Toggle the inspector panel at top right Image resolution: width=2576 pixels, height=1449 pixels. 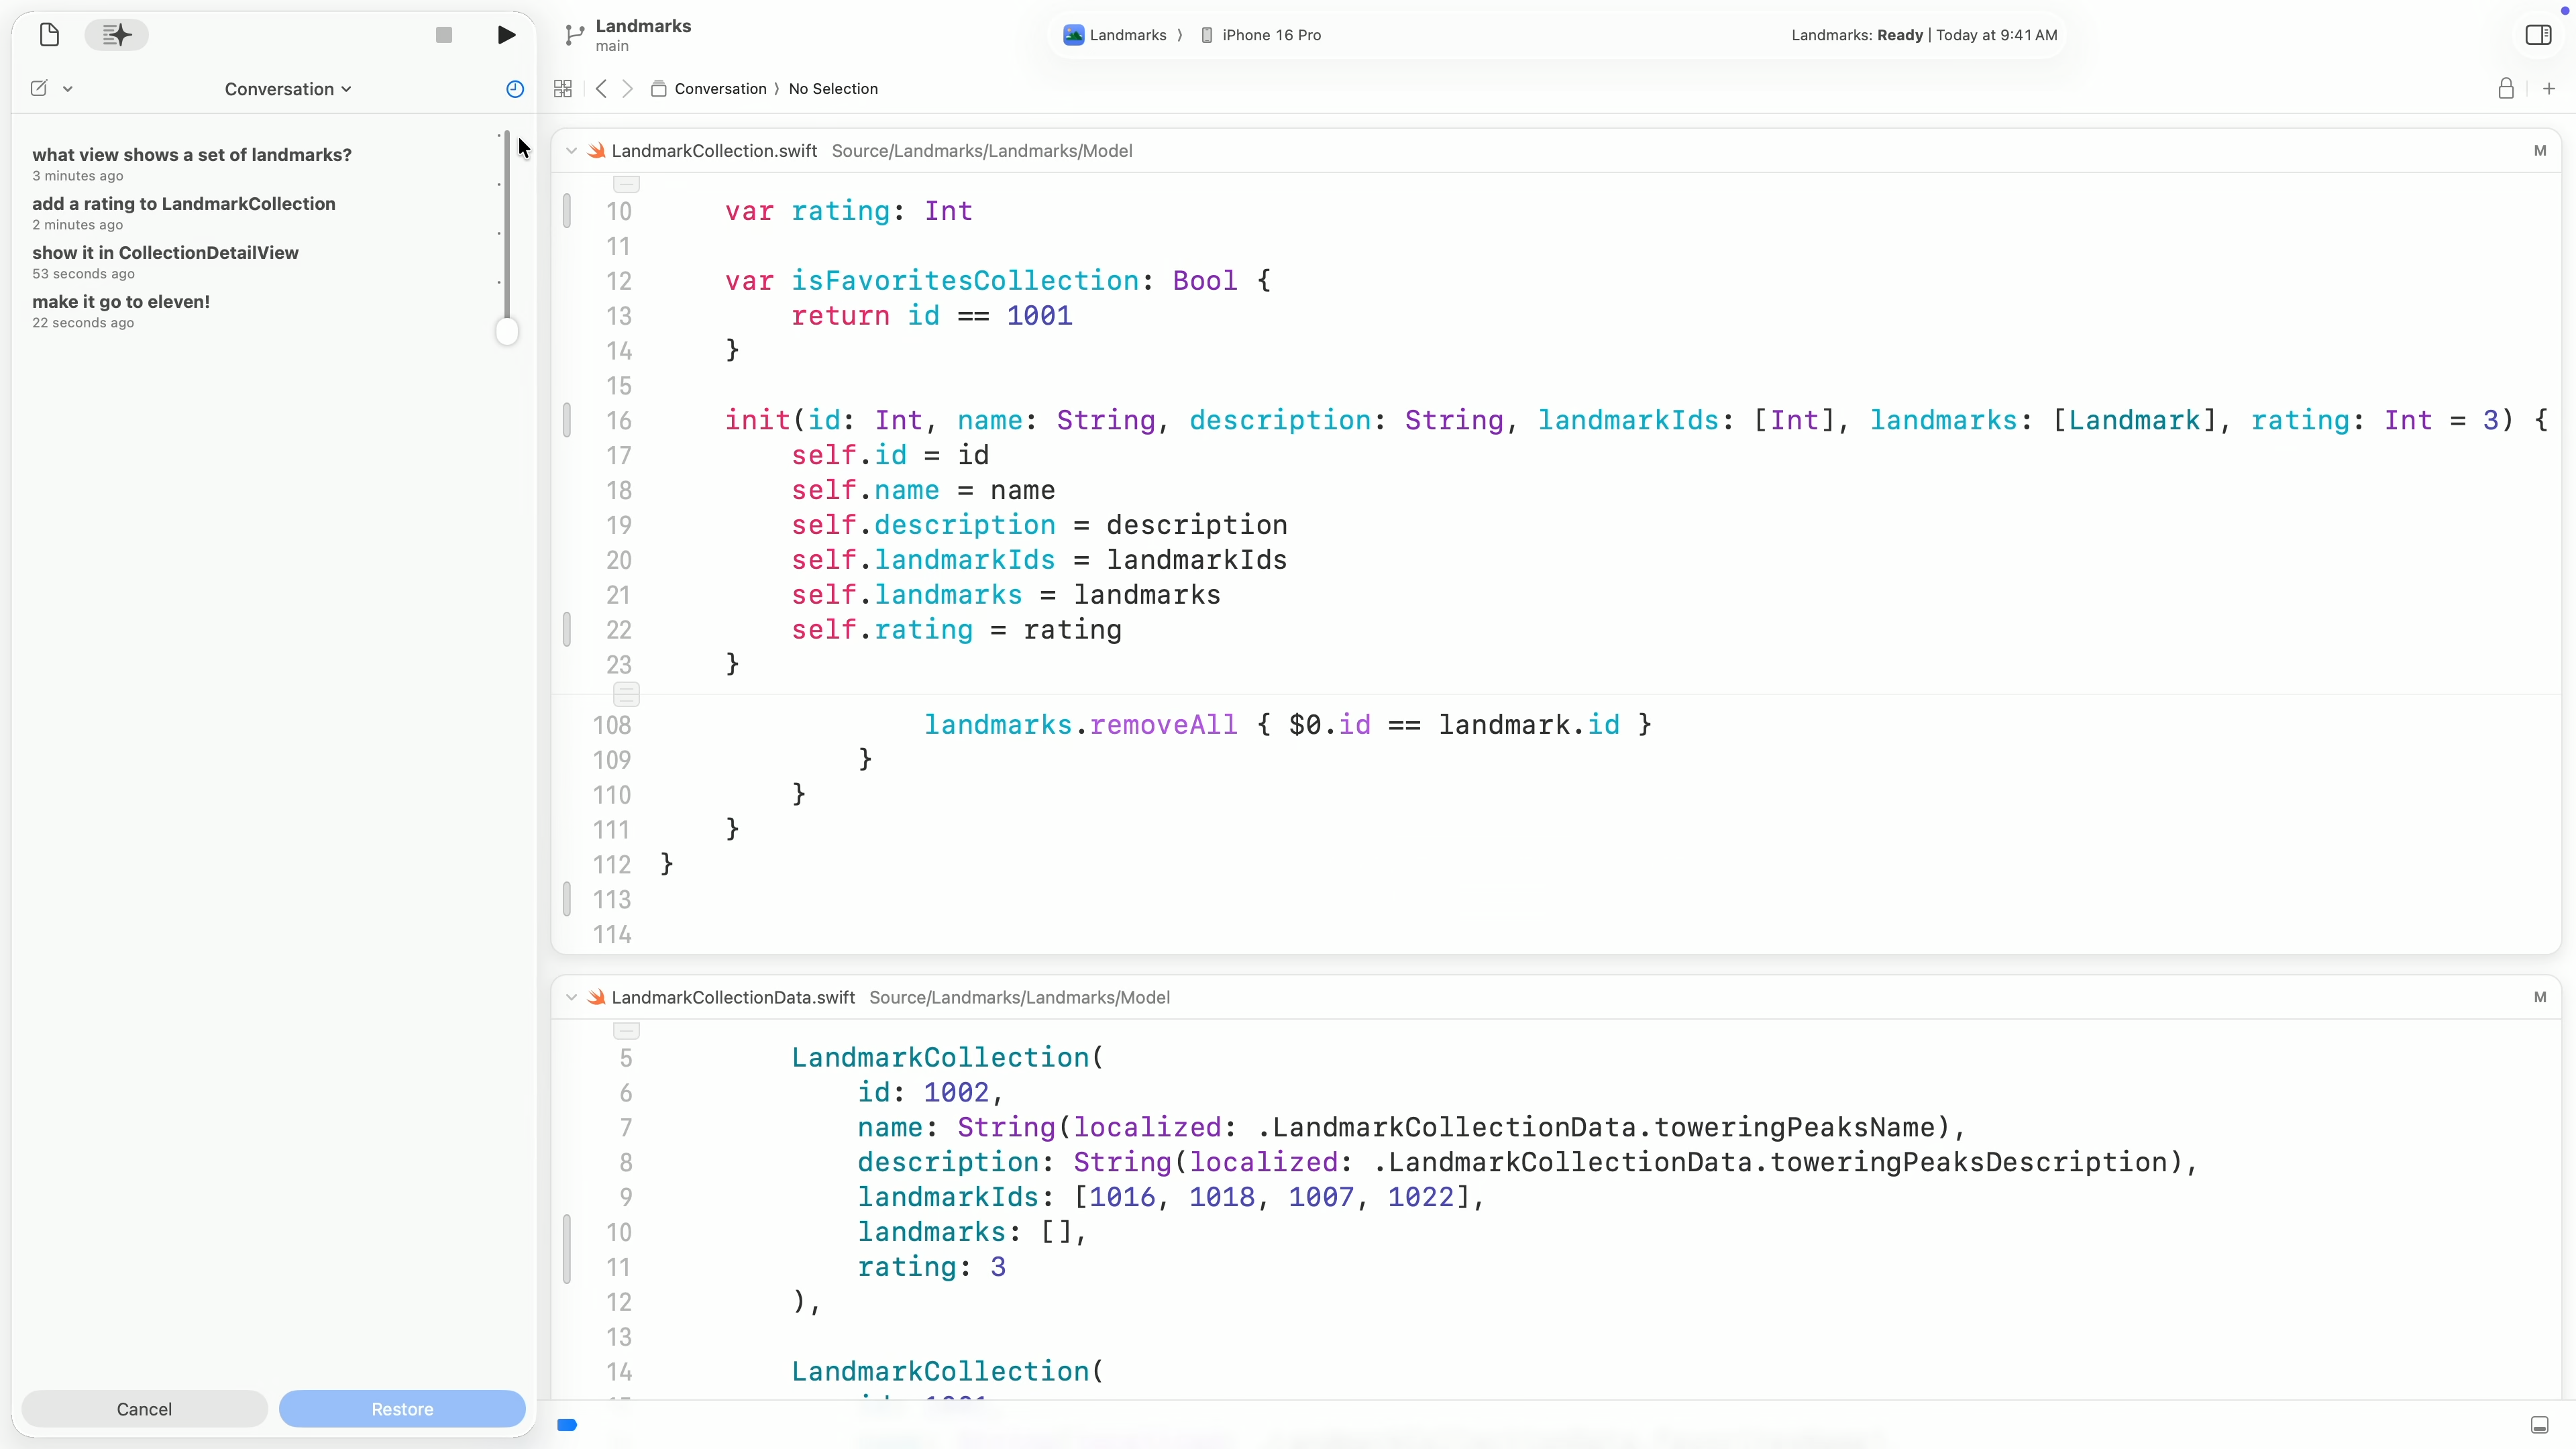pyautogui.click(x=2538, y=35)
